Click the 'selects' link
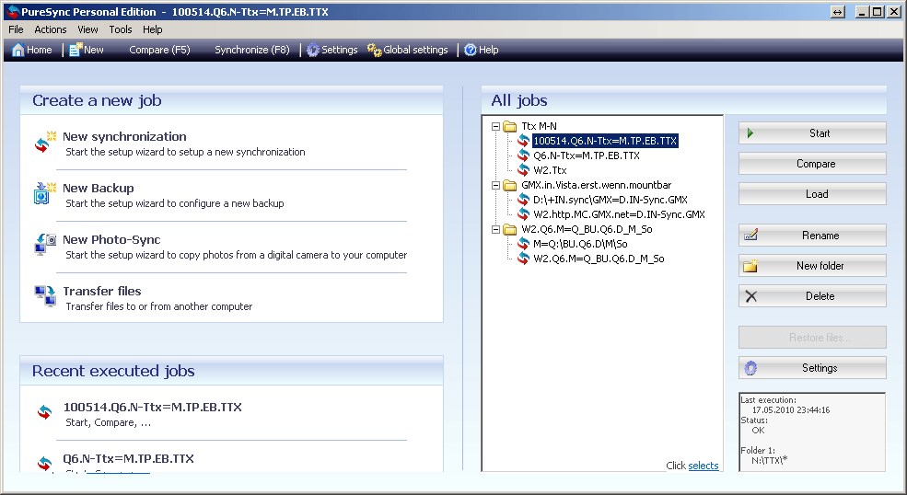 [704, 466]
